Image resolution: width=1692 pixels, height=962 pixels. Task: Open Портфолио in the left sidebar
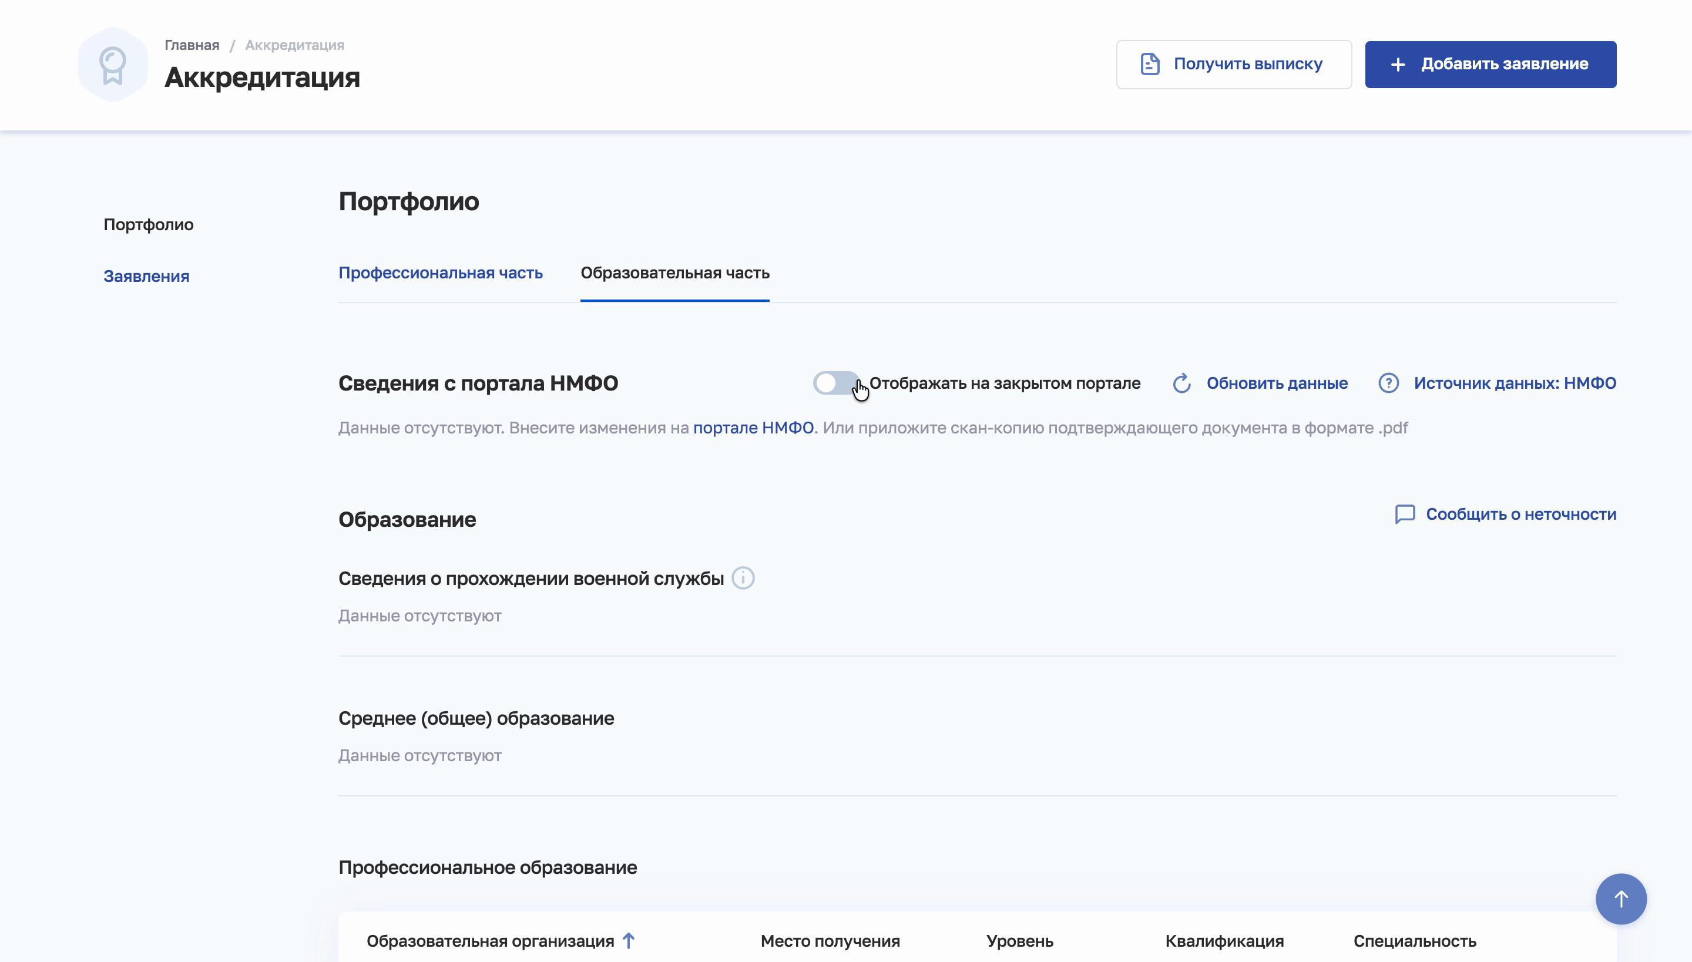pos(148,224)
